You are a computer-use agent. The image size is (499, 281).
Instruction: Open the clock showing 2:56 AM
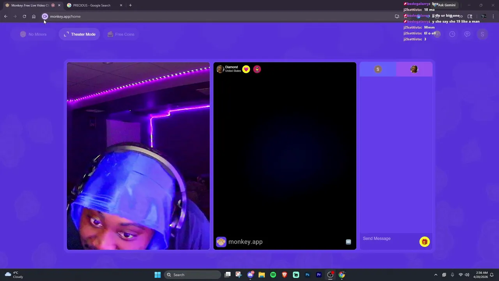pyautogui.click(x=481, y=275)
